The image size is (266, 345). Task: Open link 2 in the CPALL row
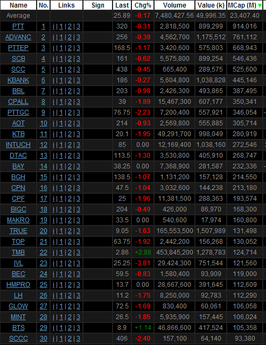[69, 102]
